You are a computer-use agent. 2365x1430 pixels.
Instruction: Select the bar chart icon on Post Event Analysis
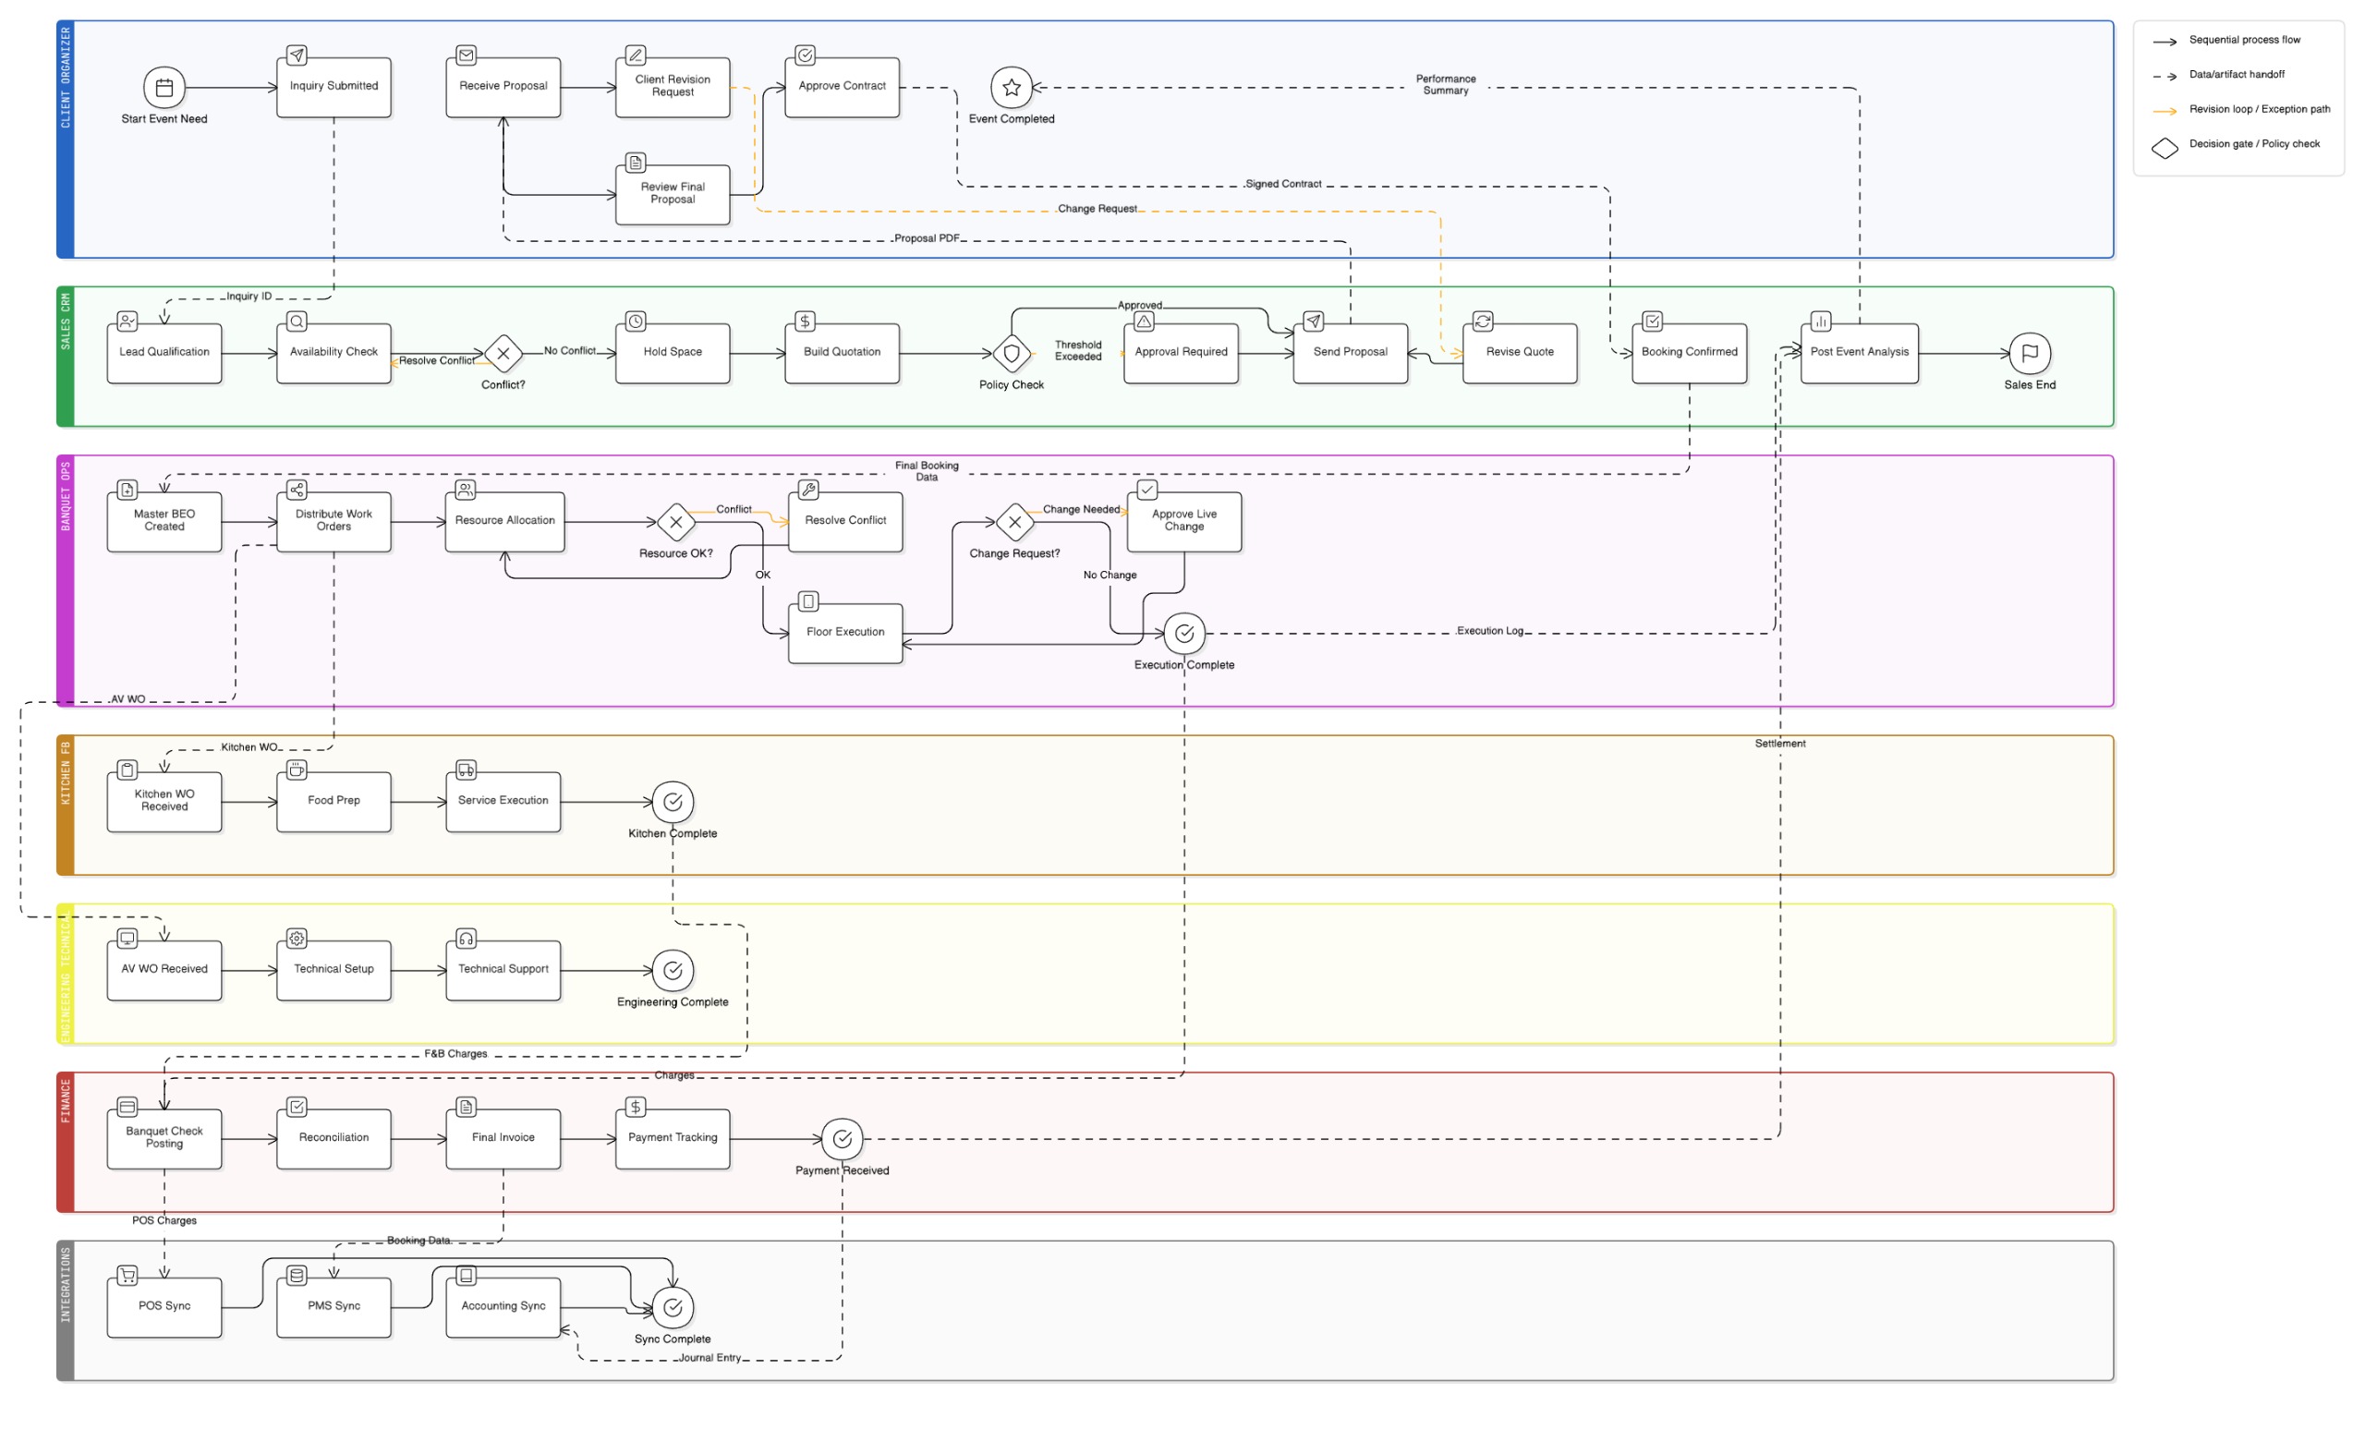pyautogui.click(x=1820, y=321)
